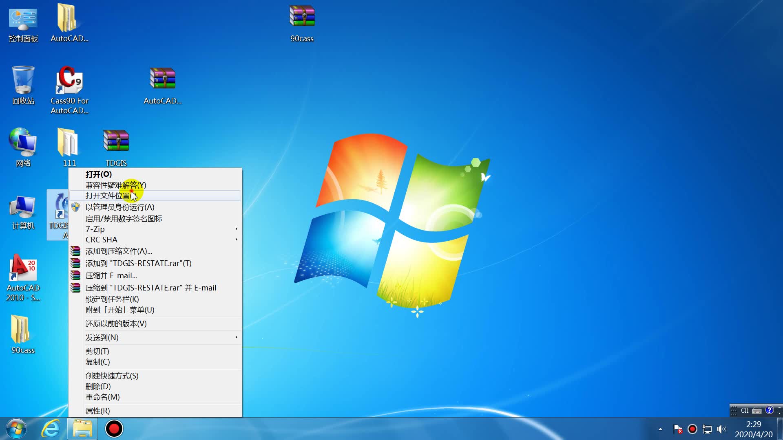Choose 还原以前的版本(V)
The image size is (783, 440).
pyautogui.click(x=155, y=323)
